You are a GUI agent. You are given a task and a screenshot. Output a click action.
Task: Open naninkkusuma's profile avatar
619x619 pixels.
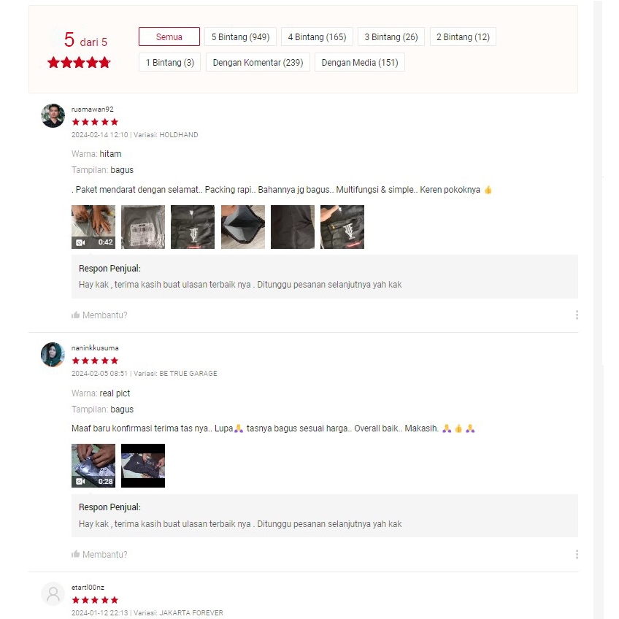[53, 355]
